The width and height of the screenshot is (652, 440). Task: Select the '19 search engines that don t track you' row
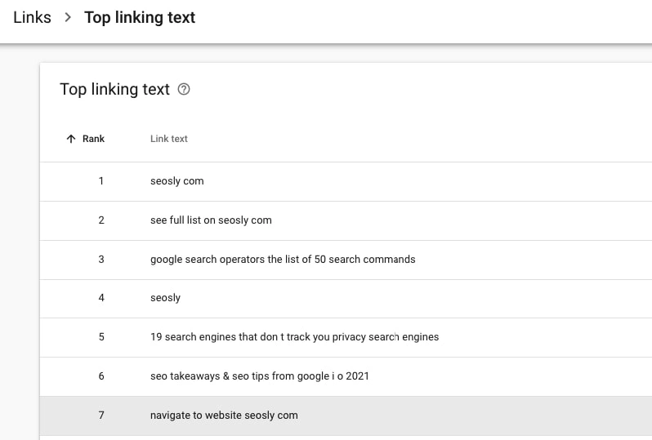pos(346,337)
